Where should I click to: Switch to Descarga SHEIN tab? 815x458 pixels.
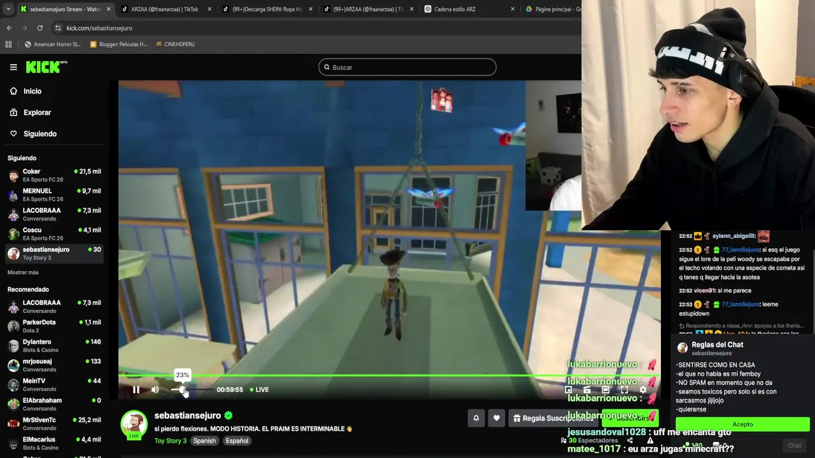[266, 9]
